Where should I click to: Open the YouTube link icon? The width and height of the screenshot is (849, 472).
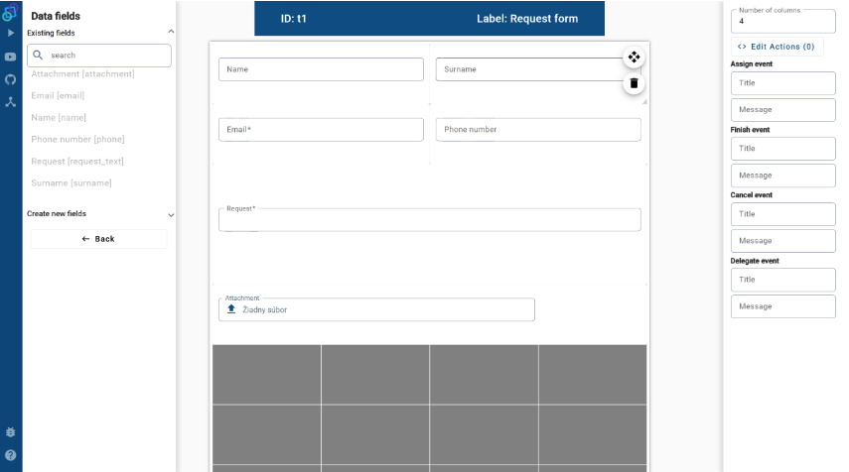click(11, 57)
